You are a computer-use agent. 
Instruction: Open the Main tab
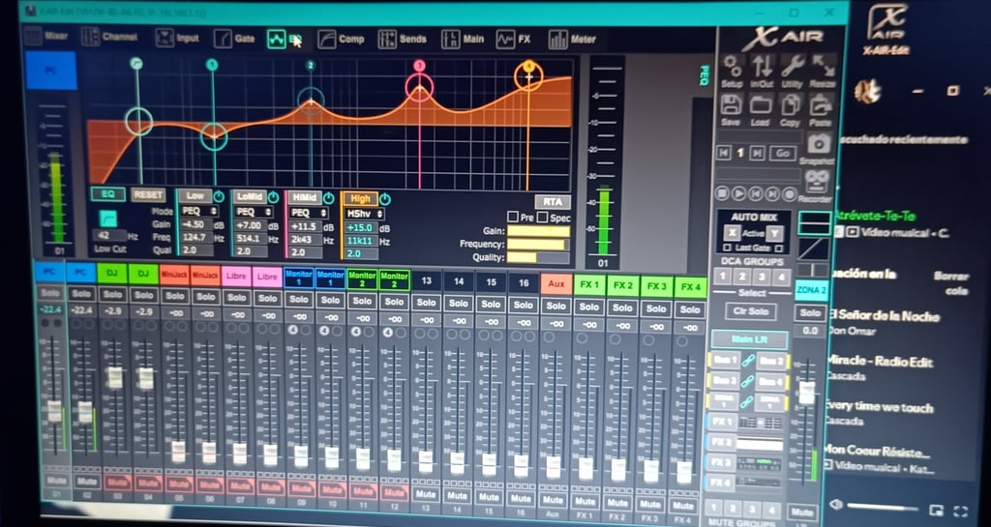click(464, 39)
